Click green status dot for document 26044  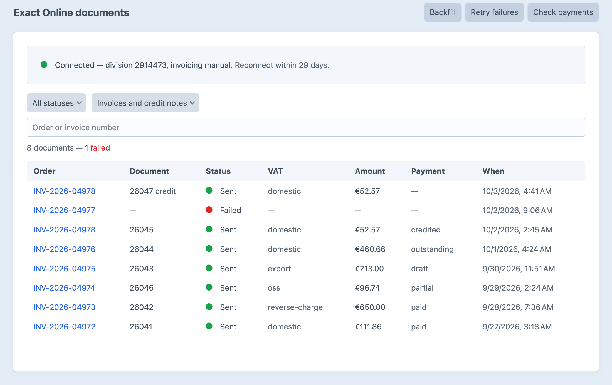click(x=209, y=249)
